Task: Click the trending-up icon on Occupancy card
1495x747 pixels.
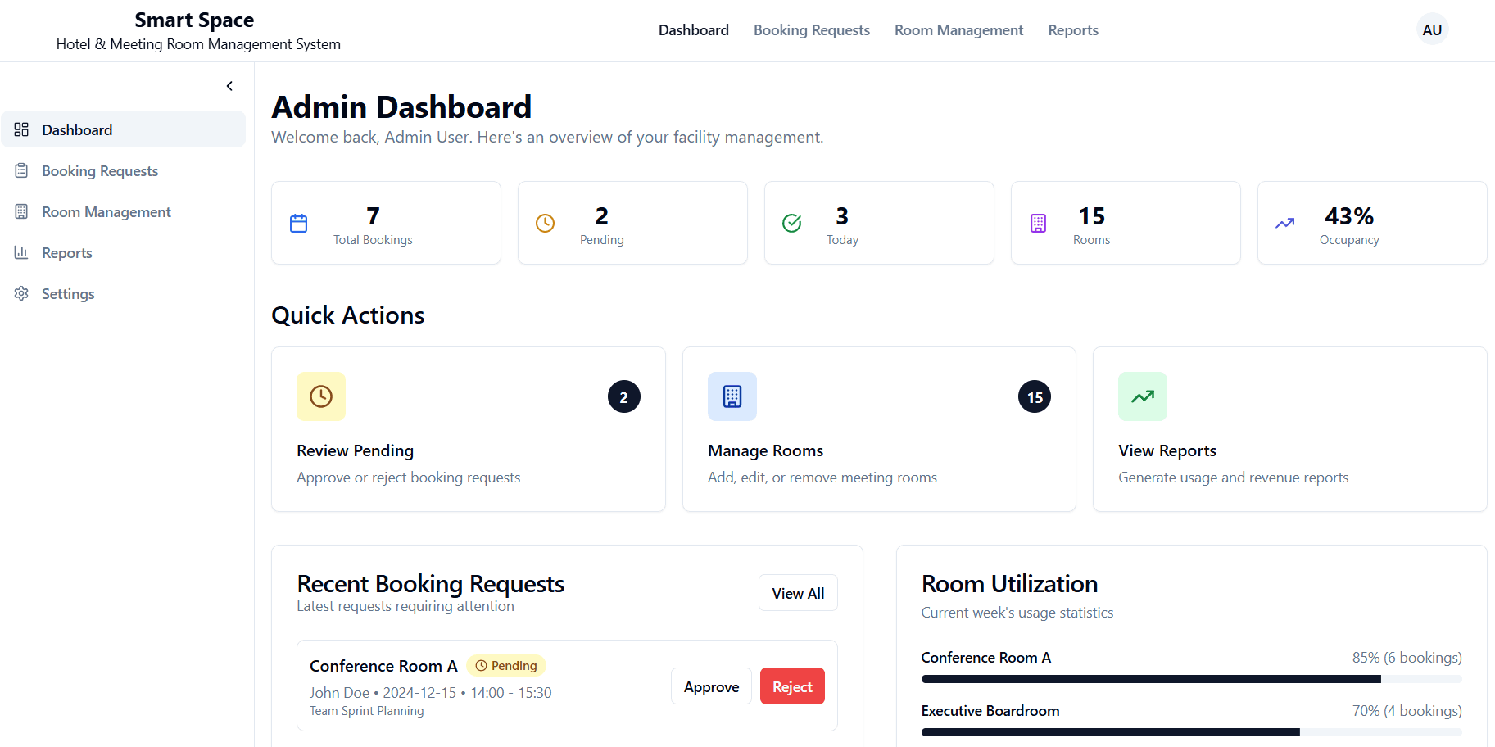Action: point(1284,222)
